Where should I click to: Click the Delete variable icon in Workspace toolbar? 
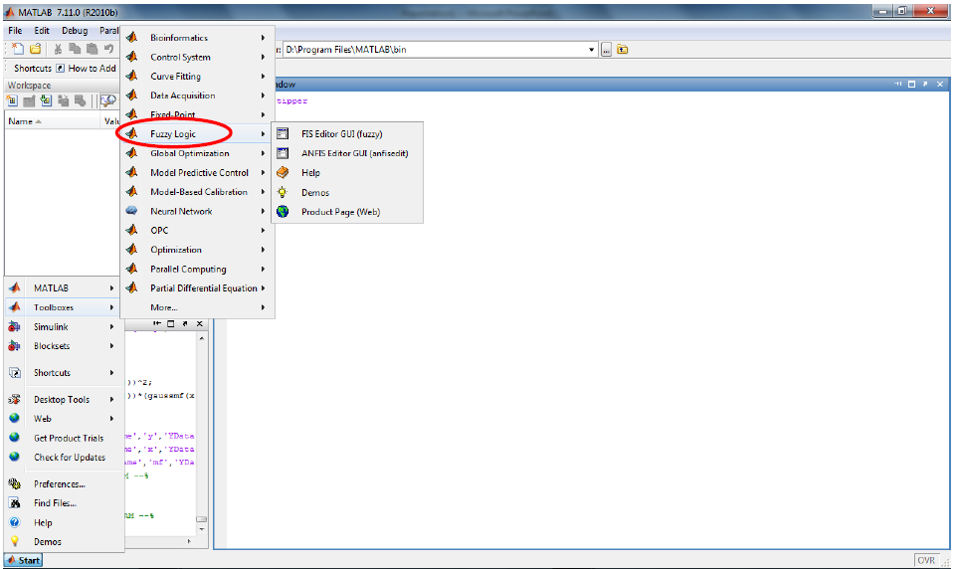[x=80, y=101]
